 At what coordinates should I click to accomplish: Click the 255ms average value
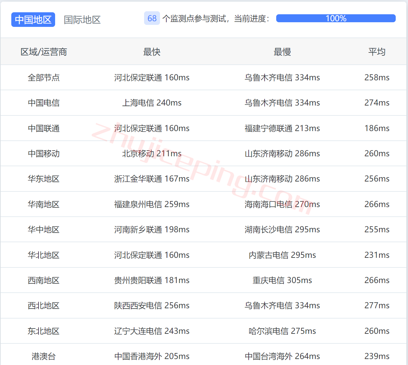tap(377, 229)
